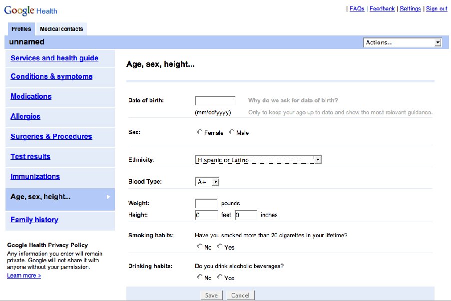Open the Medications section
The image size is (451, 301).
(31, 96)
